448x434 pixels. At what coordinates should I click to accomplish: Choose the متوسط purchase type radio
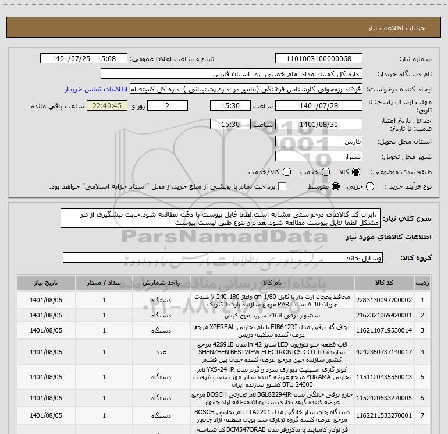pos(336,186)
